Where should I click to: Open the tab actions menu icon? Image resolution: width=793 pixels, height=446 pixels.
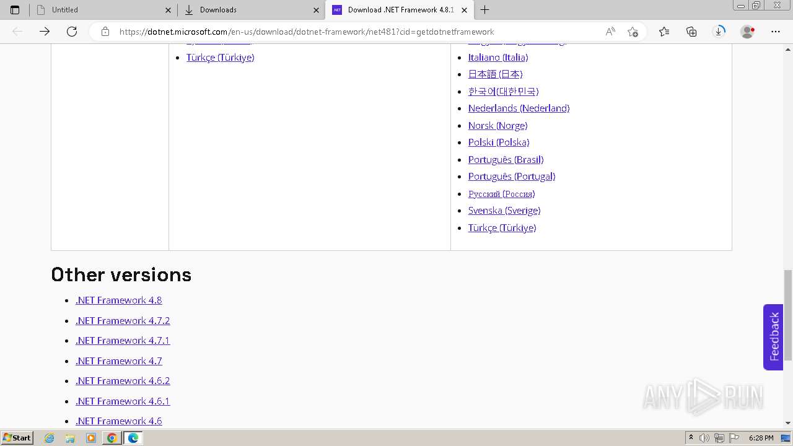point(15,10)
